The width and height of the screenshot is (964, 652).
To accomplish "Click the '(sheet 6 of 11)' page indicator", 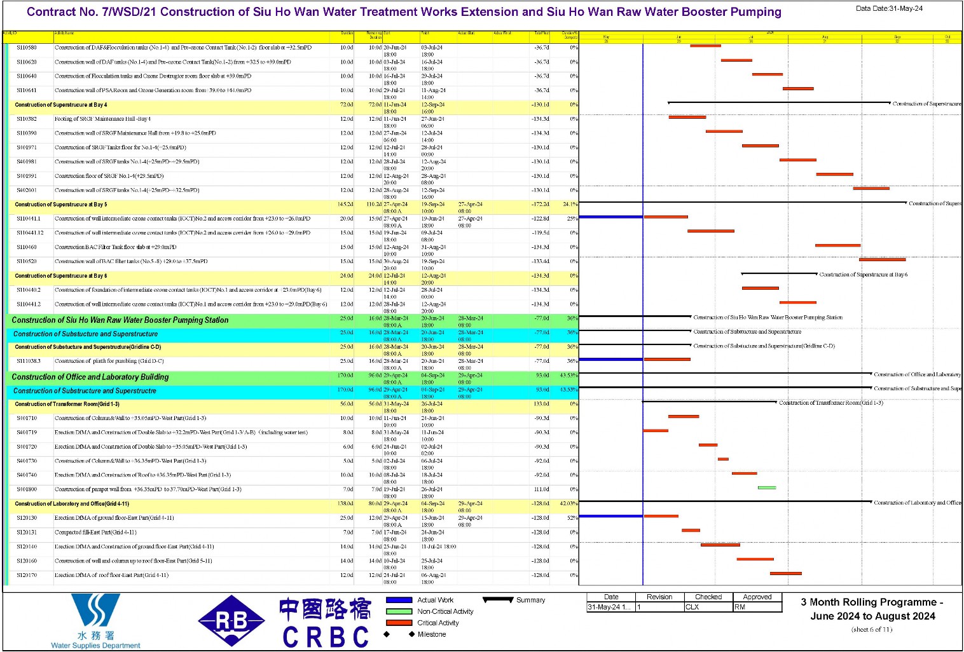I will coord(872,630).
